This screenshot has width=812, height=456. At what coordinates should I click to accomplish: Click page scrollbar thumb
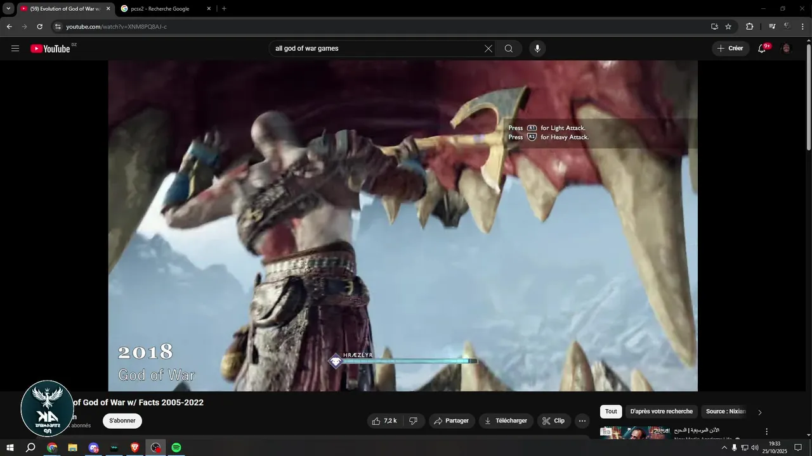[808, 98]
